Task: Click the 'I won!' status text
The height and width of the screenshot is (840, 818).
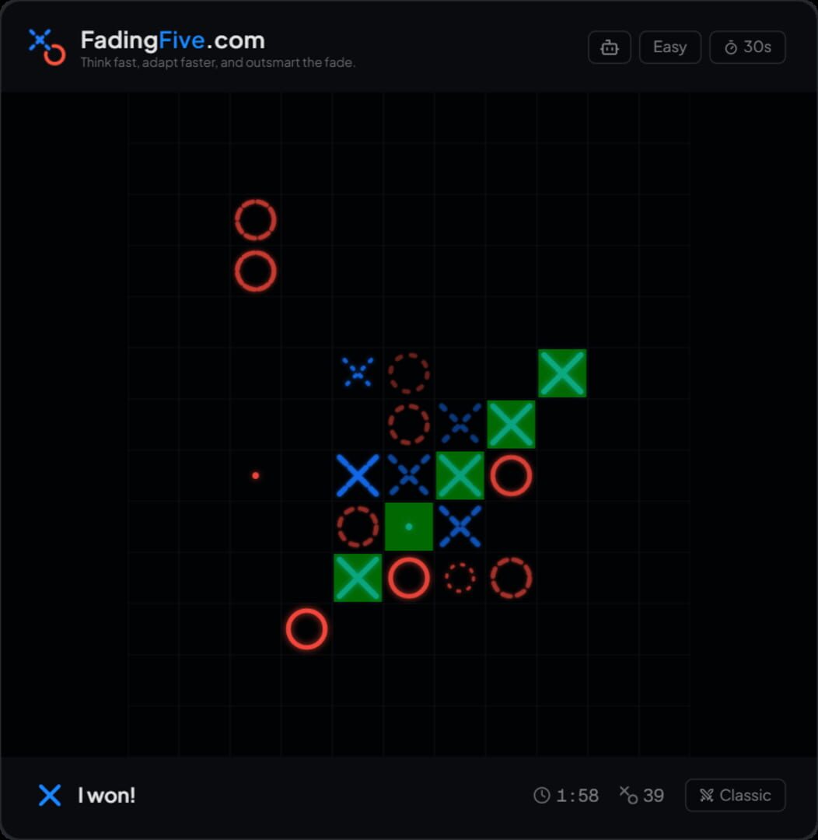Action: (107, 796)
